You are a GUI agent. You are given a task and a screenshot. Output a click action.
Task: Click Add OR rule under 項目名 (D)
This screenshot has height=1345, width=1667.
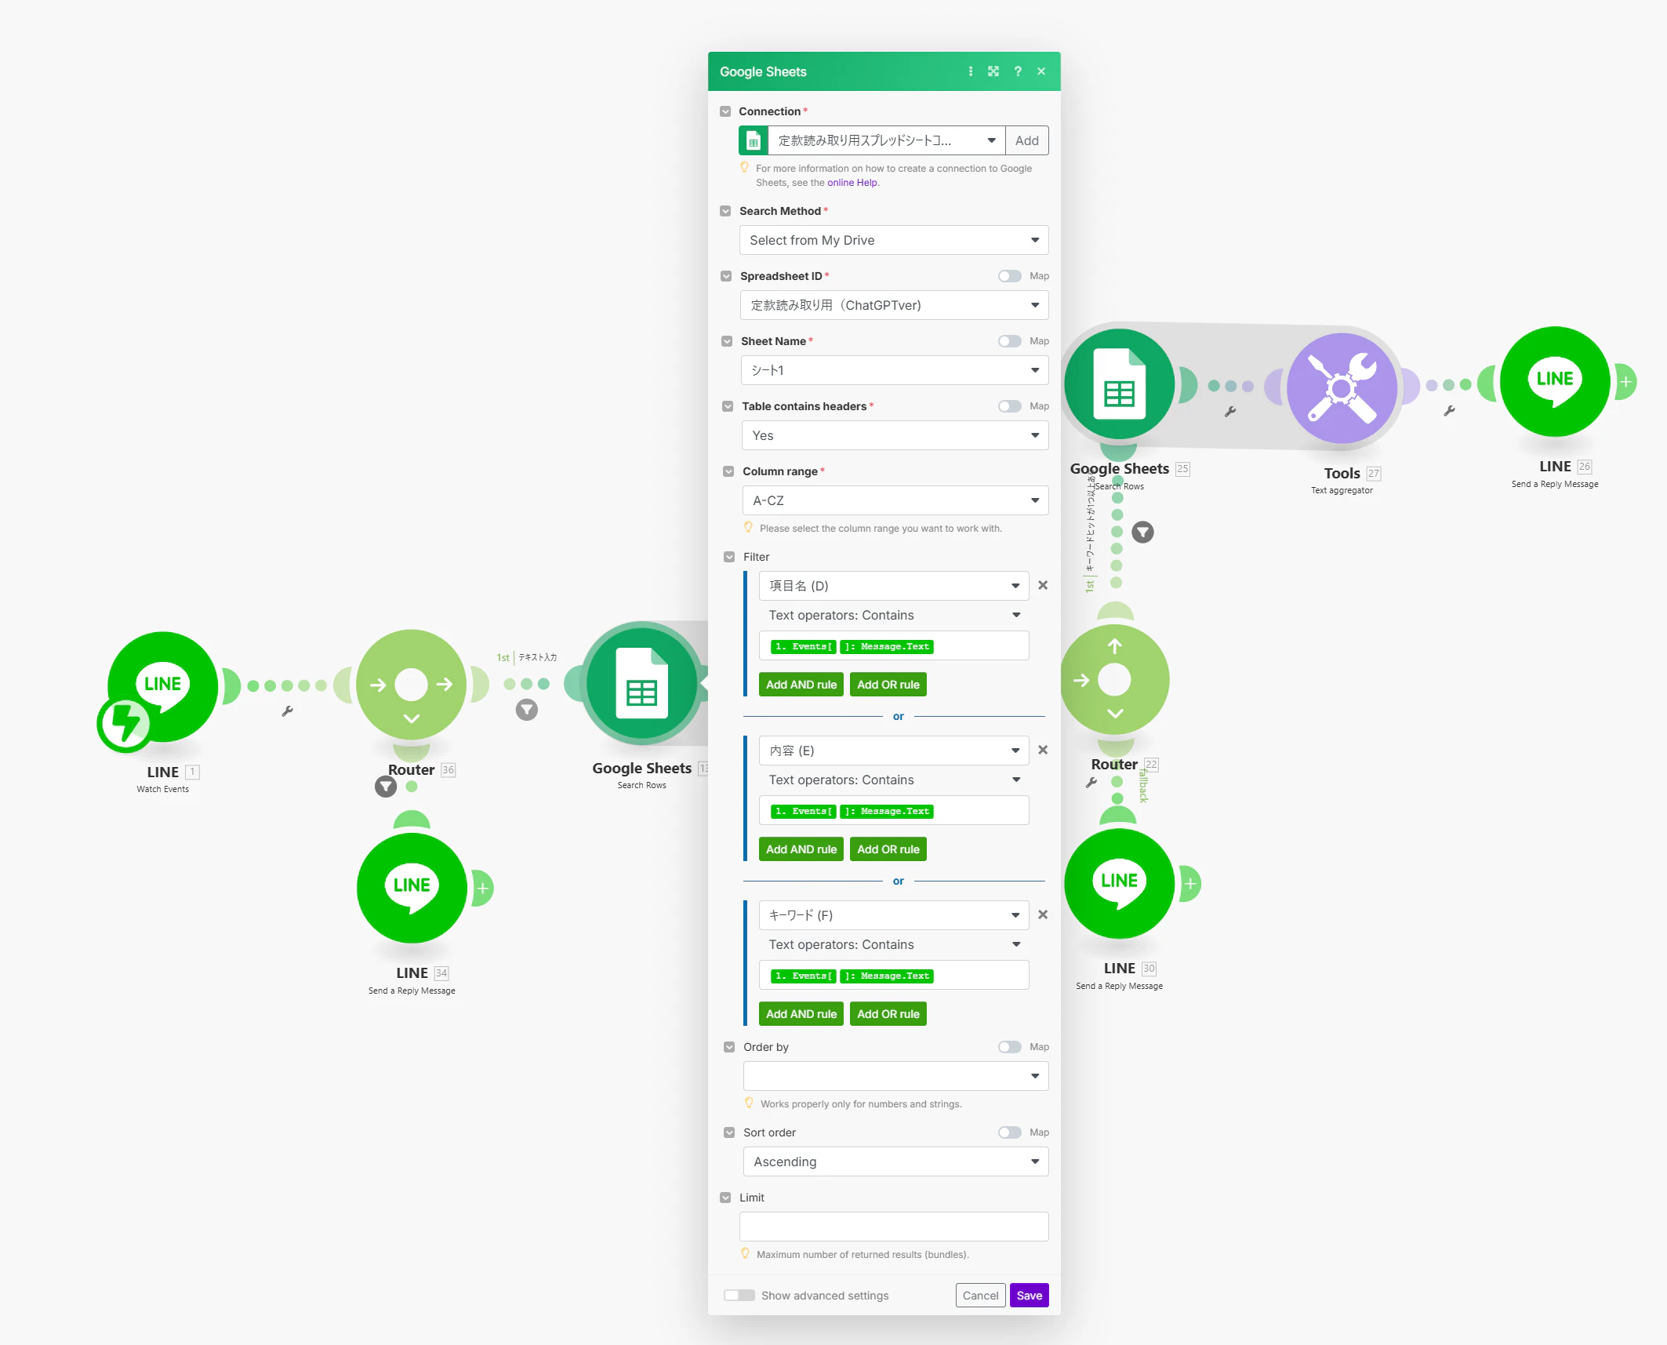click(888, 685)
